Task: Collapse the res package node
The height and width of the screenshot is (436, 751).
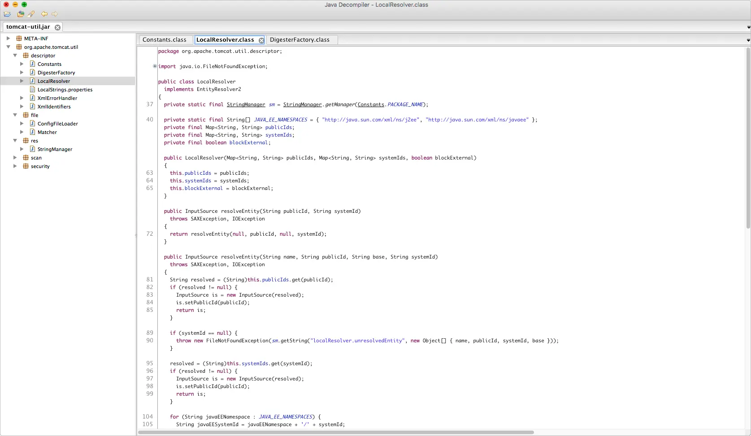Action: [15, 141]
